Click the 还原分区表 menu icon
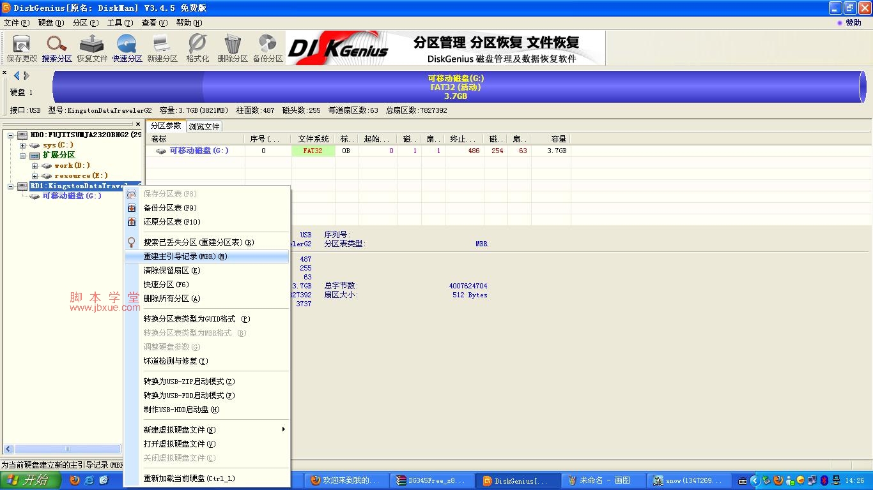The image size is (873, 490). pos(132,222)
